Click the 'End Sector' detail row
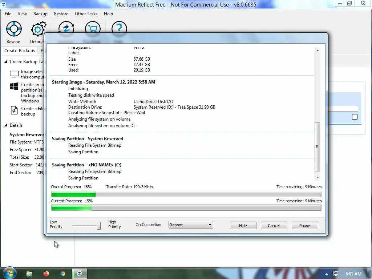 (x=27, y=173)
